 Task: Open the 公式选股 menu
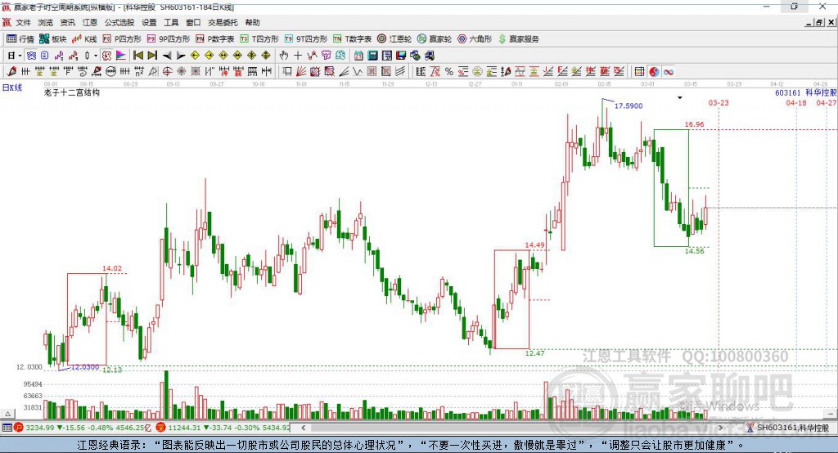pyautogui.click(x=119, y=22)
